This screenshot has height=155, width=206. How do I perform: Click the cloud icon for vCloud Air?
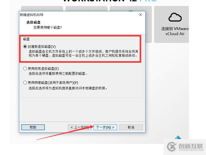[x=175, y=17]
